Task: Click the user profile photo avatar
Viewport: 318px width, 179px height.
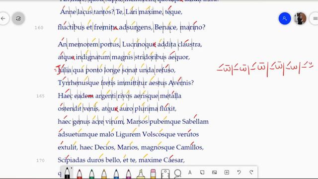Action: click(300, 18)
